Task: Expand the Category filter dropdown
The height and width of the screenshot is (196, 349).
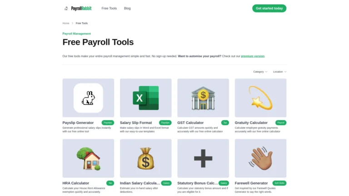Action: 260,72
